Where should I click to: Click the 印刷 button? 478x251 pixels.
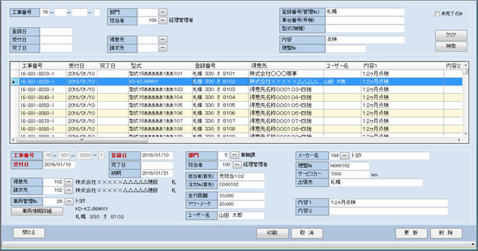coord(272,233)
